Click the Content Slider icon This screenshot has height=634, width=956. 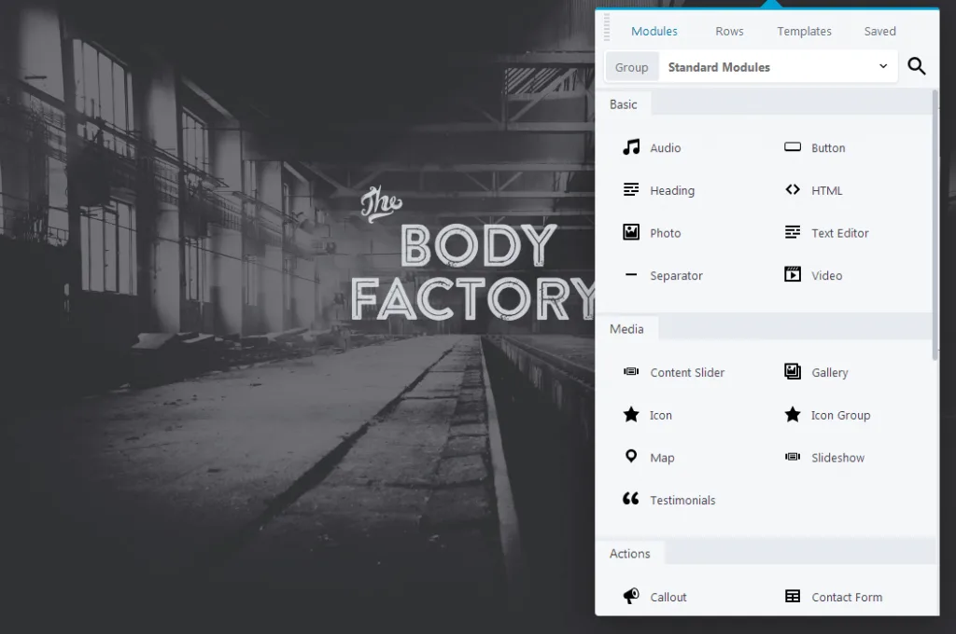point(631,371)
